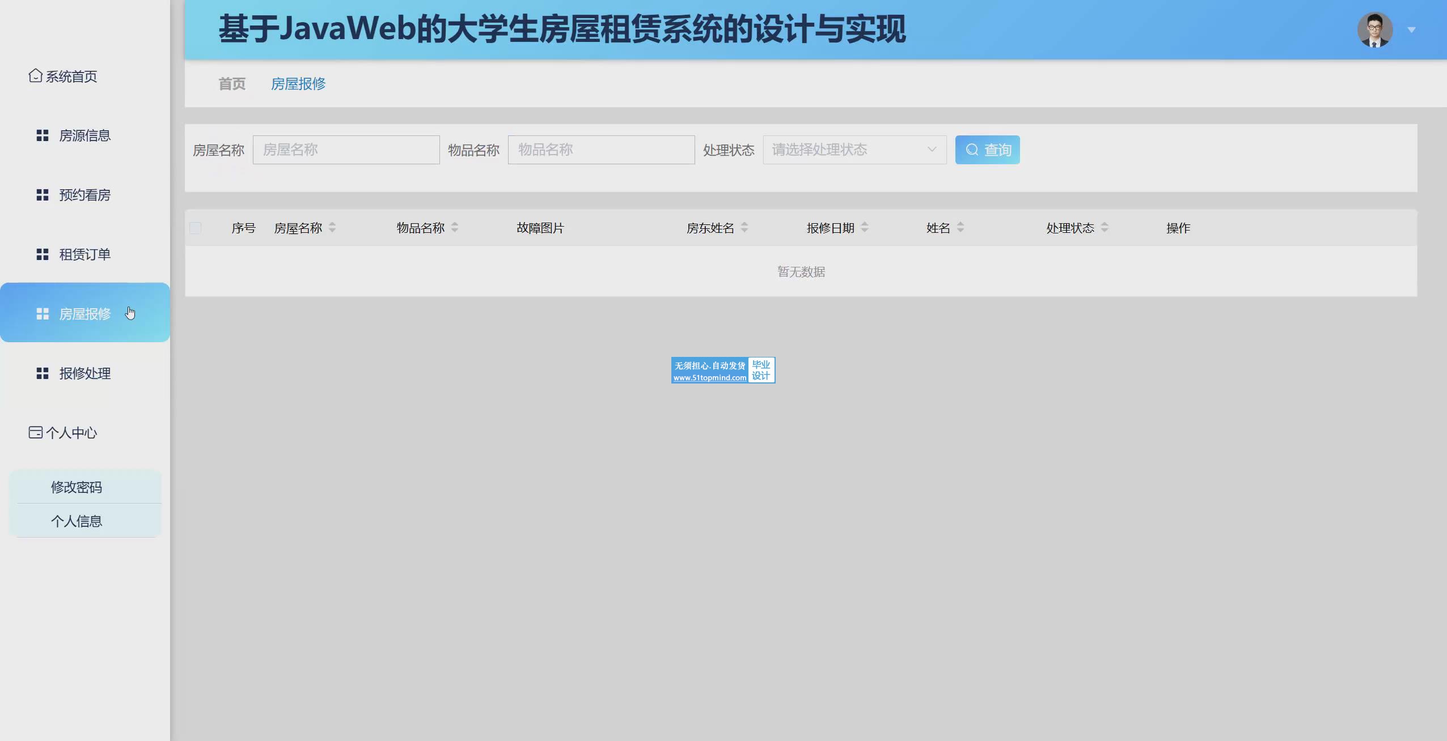Click the user avatar in header

(1374, 29)
